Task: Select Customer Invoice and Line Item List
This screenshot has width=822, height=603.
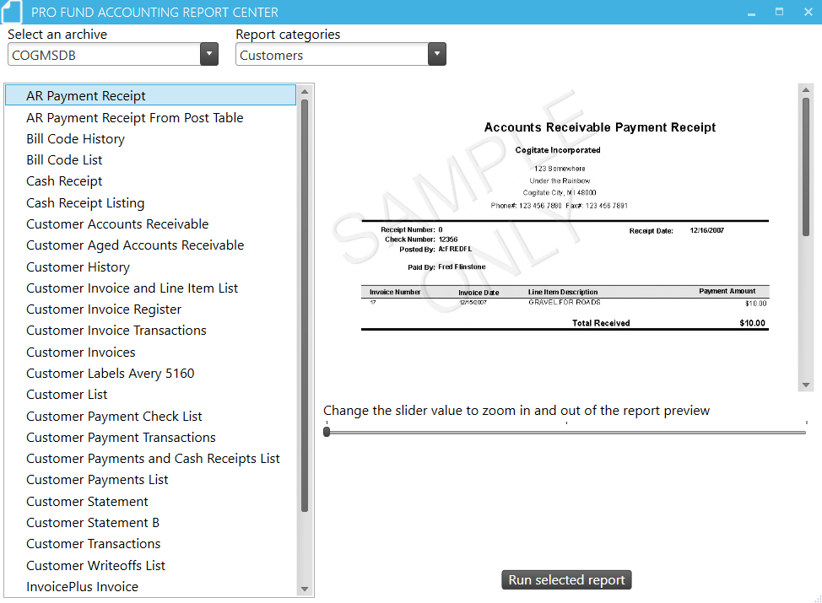Action: pos(132,288)
